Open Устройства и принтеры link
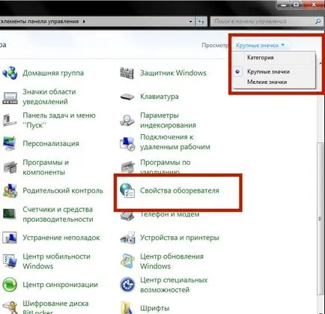Viewport: 325px width, 314px height. click(x=180, y=238)
